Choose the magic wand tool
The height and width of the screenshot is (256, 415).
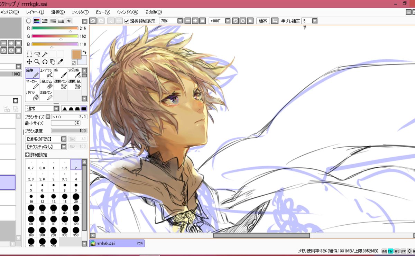(x=45, y=54)
